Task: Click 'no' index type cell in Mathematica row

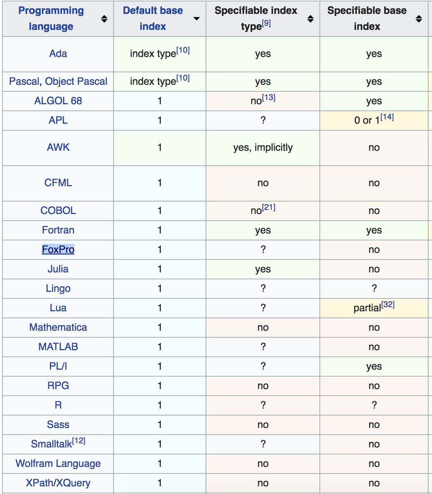Action: (263, 328)
